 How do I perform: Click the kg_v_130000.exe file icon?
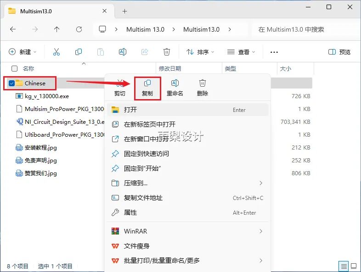19,96
